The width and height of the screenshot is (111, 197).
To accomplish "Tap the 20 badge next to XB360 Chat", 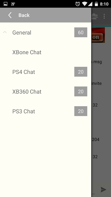I will 81,91.
